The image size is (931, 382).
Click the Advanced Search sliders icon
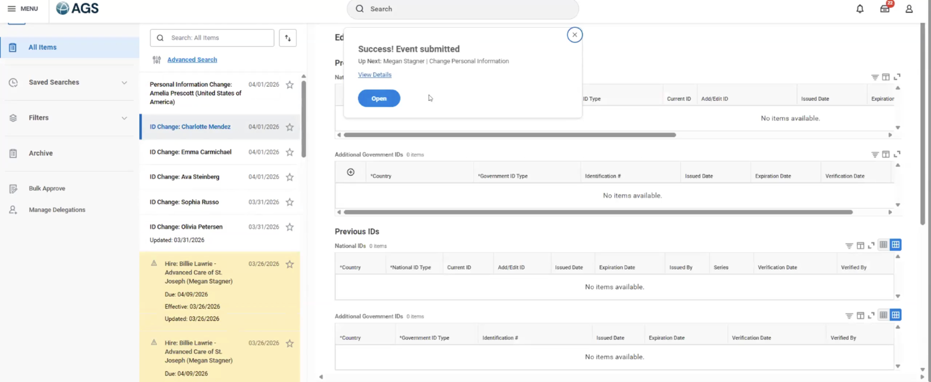click(x=157, y=60)
